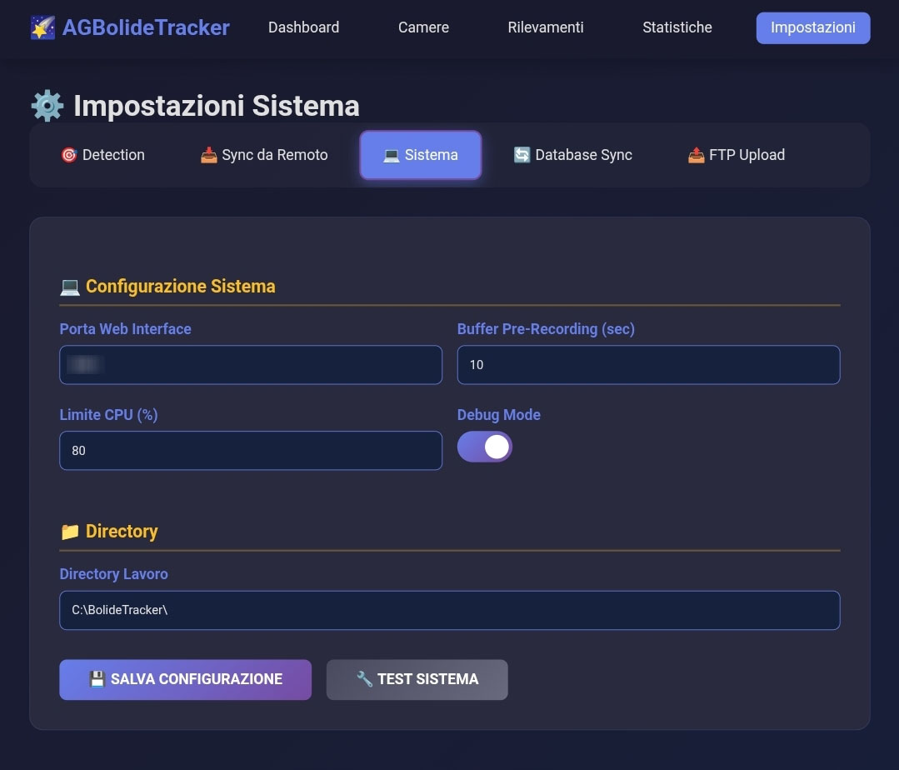The height and width of the screenshot is (770, 899).
Task: Click the floppy disk icon on Salva button
Action: click(97, 679)
